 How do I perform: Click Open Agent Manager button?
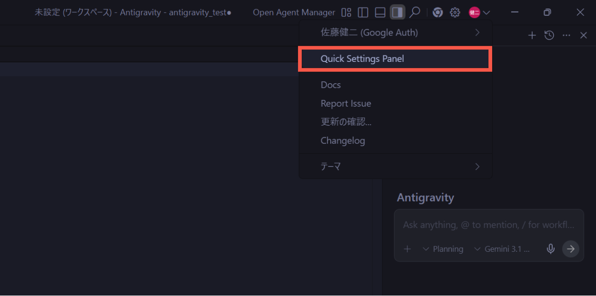tap(294, 13)
